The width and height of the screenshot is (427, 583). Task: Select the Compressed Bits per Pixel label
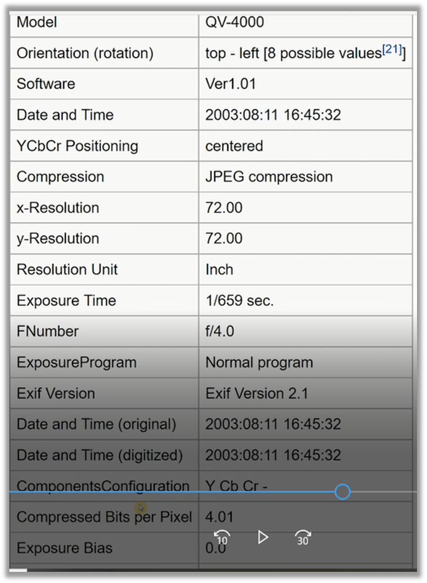104,517
